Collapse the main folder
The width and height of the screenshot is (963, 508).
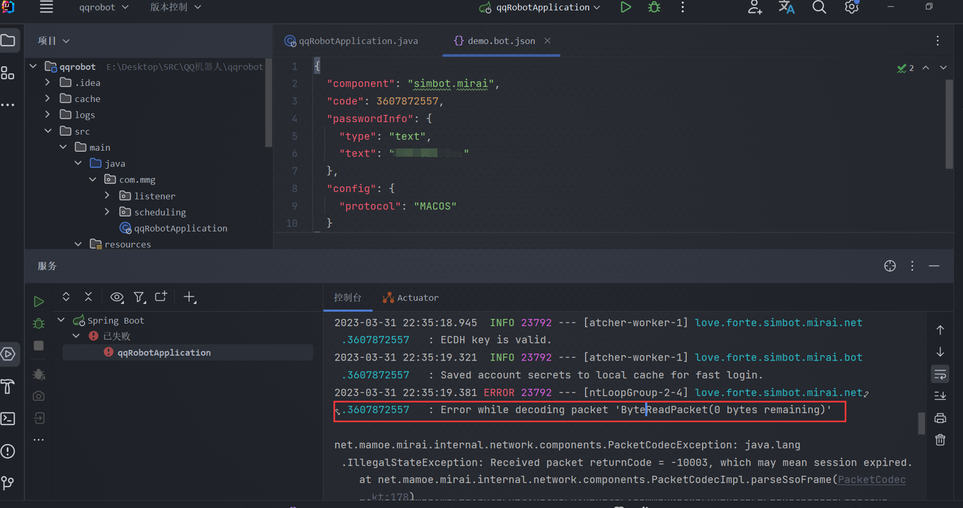coord(63,147)
